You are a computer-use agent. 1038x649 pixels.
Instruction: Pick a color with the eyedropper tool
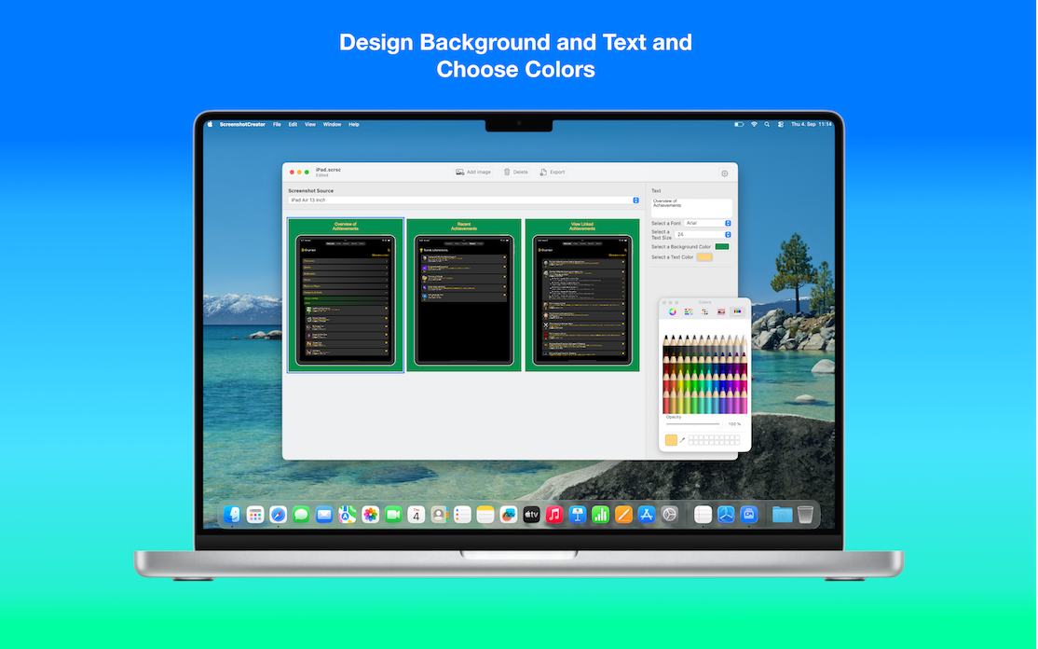point(682,440)
